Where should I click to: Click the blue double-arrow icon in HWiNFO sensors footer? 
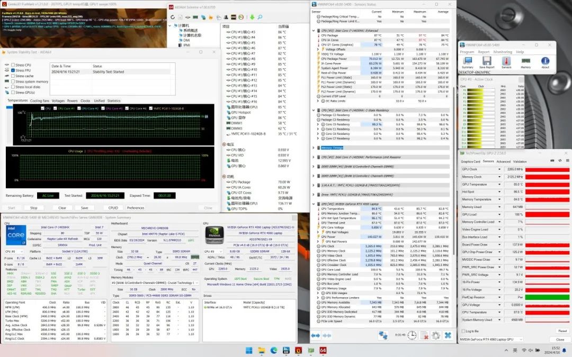click(316, 335)
